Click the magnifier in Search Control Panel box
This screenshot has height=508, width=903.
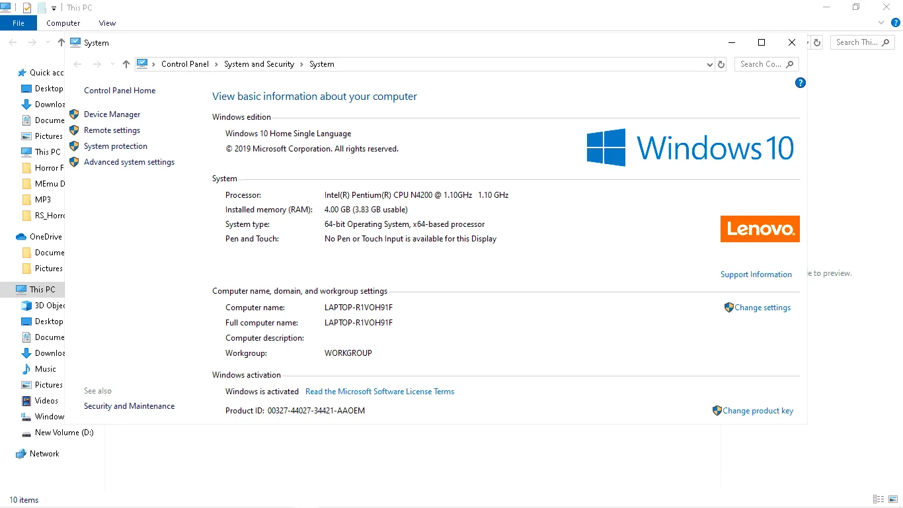(789, 64)
